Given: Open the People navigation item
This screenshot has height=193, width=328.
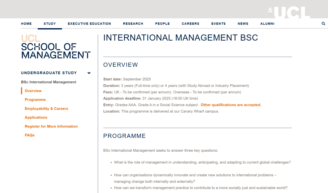Looking at the screenshot, I should (x=162, y=24).
